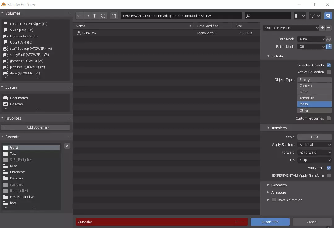Sort by Name column header
This screenshot has height=228, width=334.
[x=133, y=26]
